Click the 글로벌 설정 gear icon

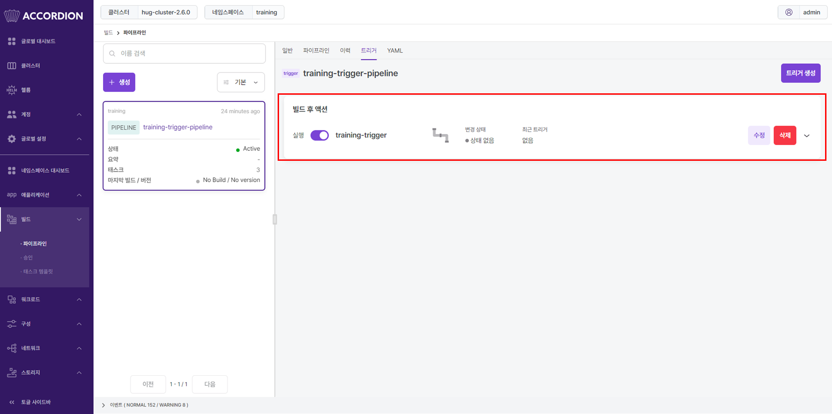click(12, 139)
